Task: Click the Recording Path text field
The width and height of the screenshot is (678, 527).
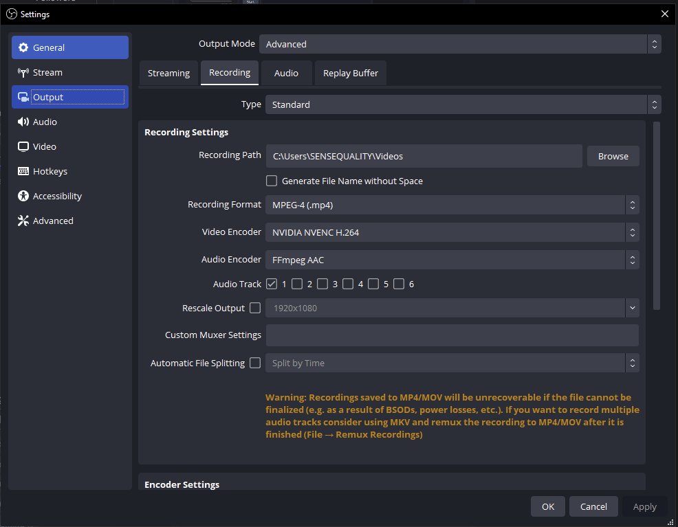Action: [x=424, y=156]
